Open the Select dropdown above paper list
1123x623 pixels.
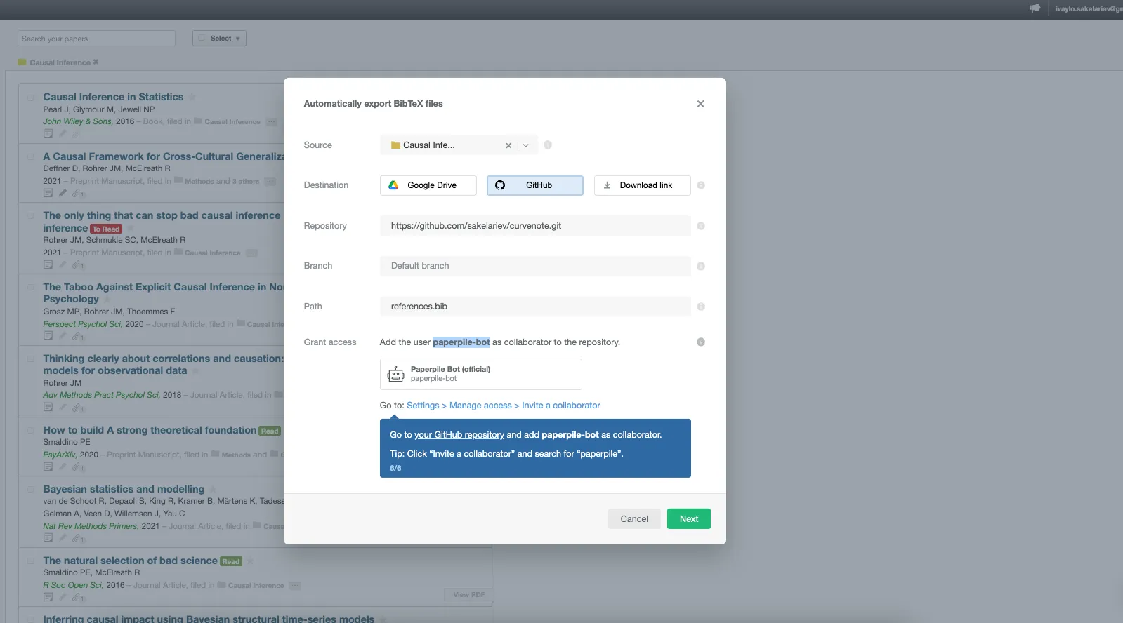219,39
